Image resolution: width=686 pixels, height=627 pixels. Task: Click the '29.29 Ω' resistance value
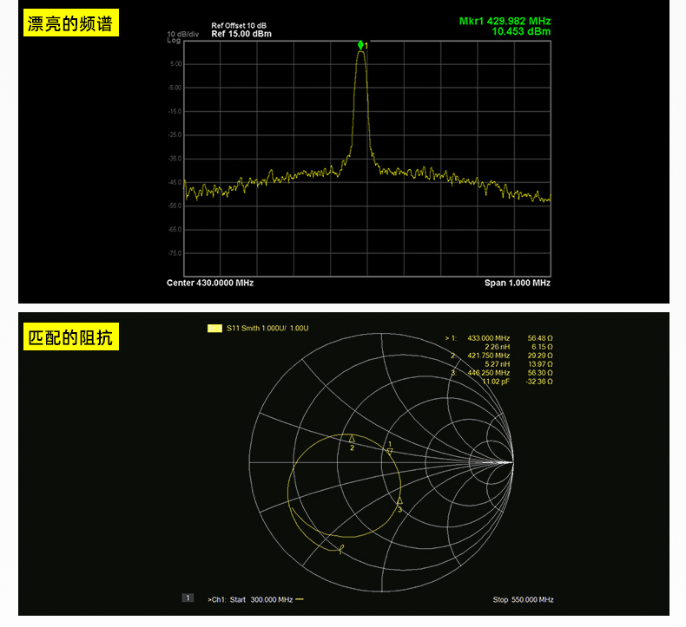point(540,356)
